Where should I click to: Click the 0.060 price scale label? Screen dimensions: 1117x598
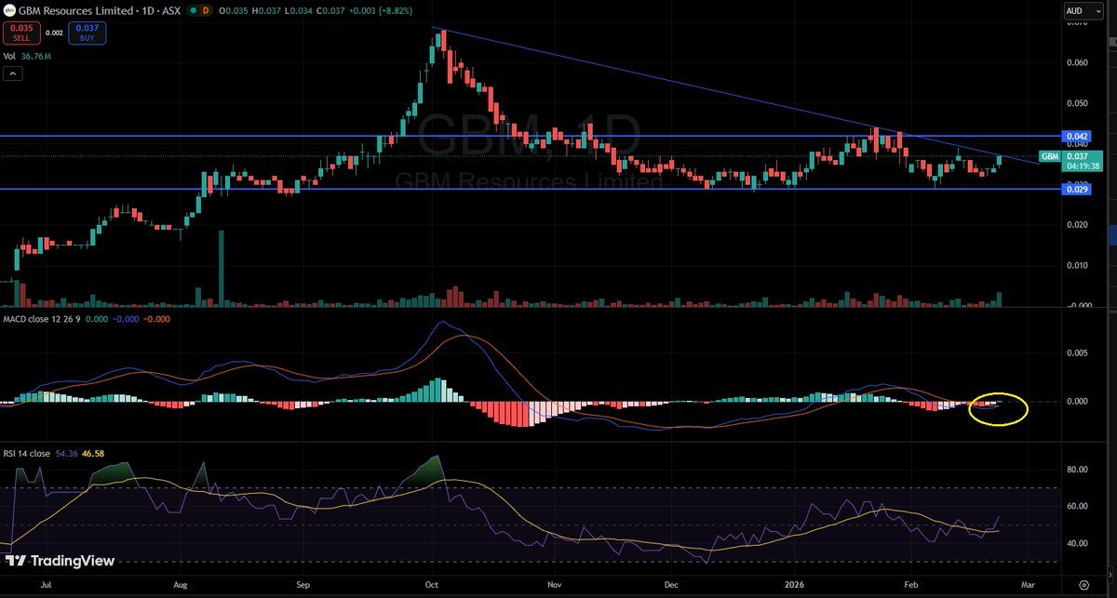[x=1075, y=63]
